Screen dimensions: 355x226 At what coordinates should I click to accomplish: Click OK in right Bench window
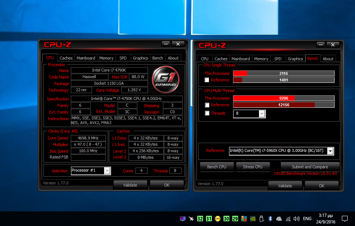322,186
